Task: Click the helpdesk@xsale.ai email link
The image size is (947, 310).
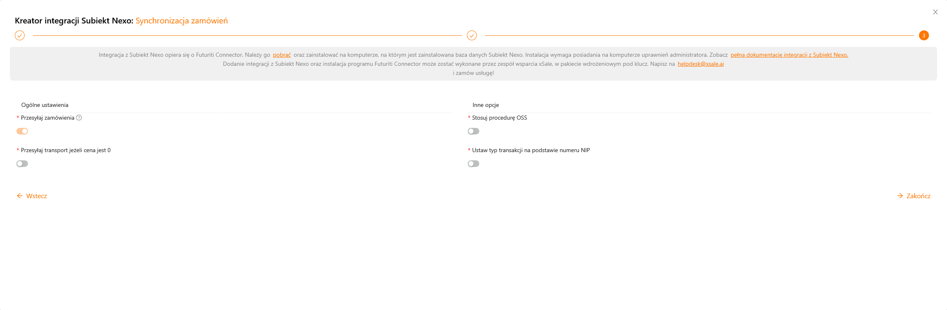Action: (701, 64)
